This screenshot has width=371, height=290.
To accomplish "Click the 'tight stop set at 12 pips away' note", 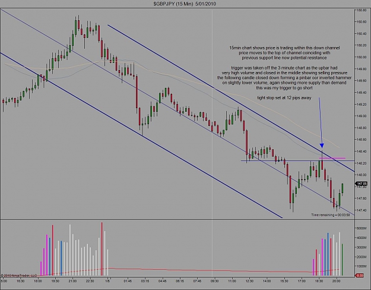I will pyautogui.click(x=284, y=98).
